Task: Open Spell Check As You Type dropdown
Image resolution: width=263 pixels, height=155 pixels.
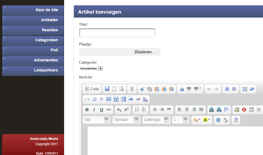Action: point(198,89)
